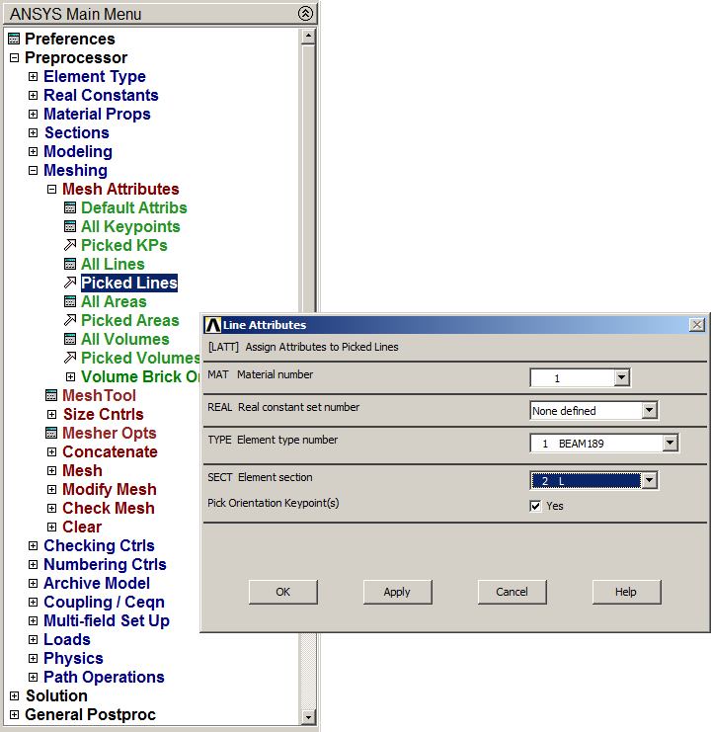The image size is (711, 732).
Task: Toggle the Pick Orientation Keypoint(s) Yes checkbox
Action: pos(536,506)
